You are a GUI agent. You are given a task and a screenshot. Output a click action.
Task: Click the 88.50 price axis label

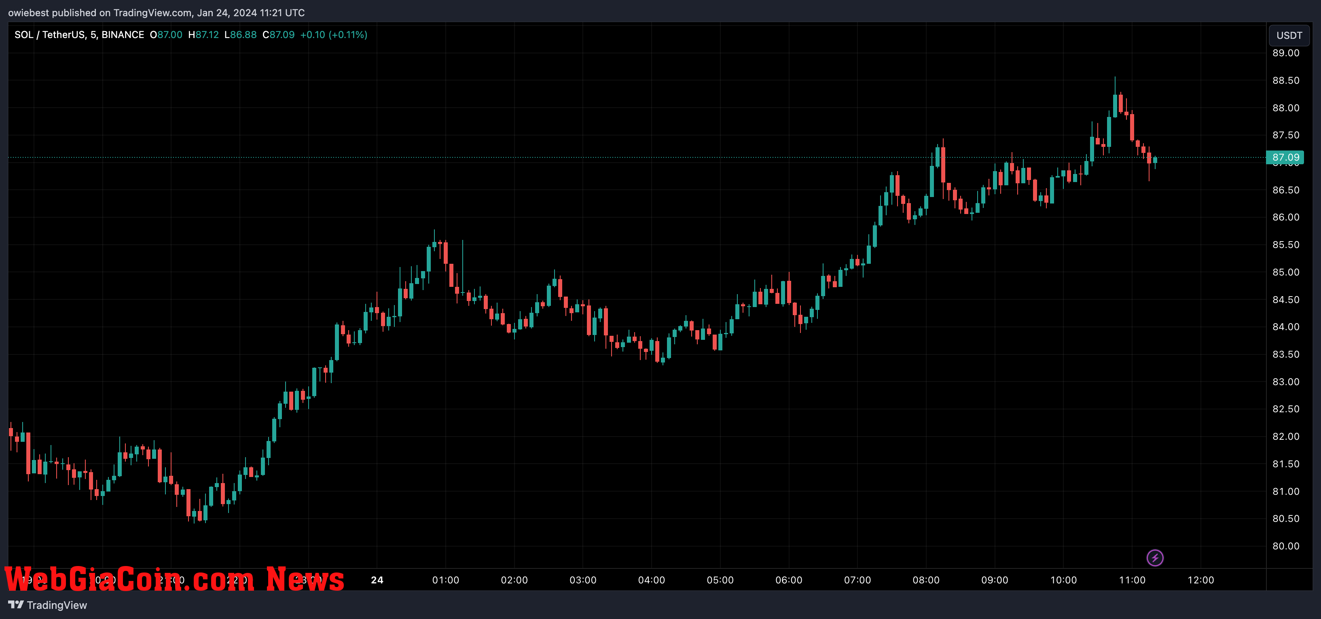(x=1286, y=81)
